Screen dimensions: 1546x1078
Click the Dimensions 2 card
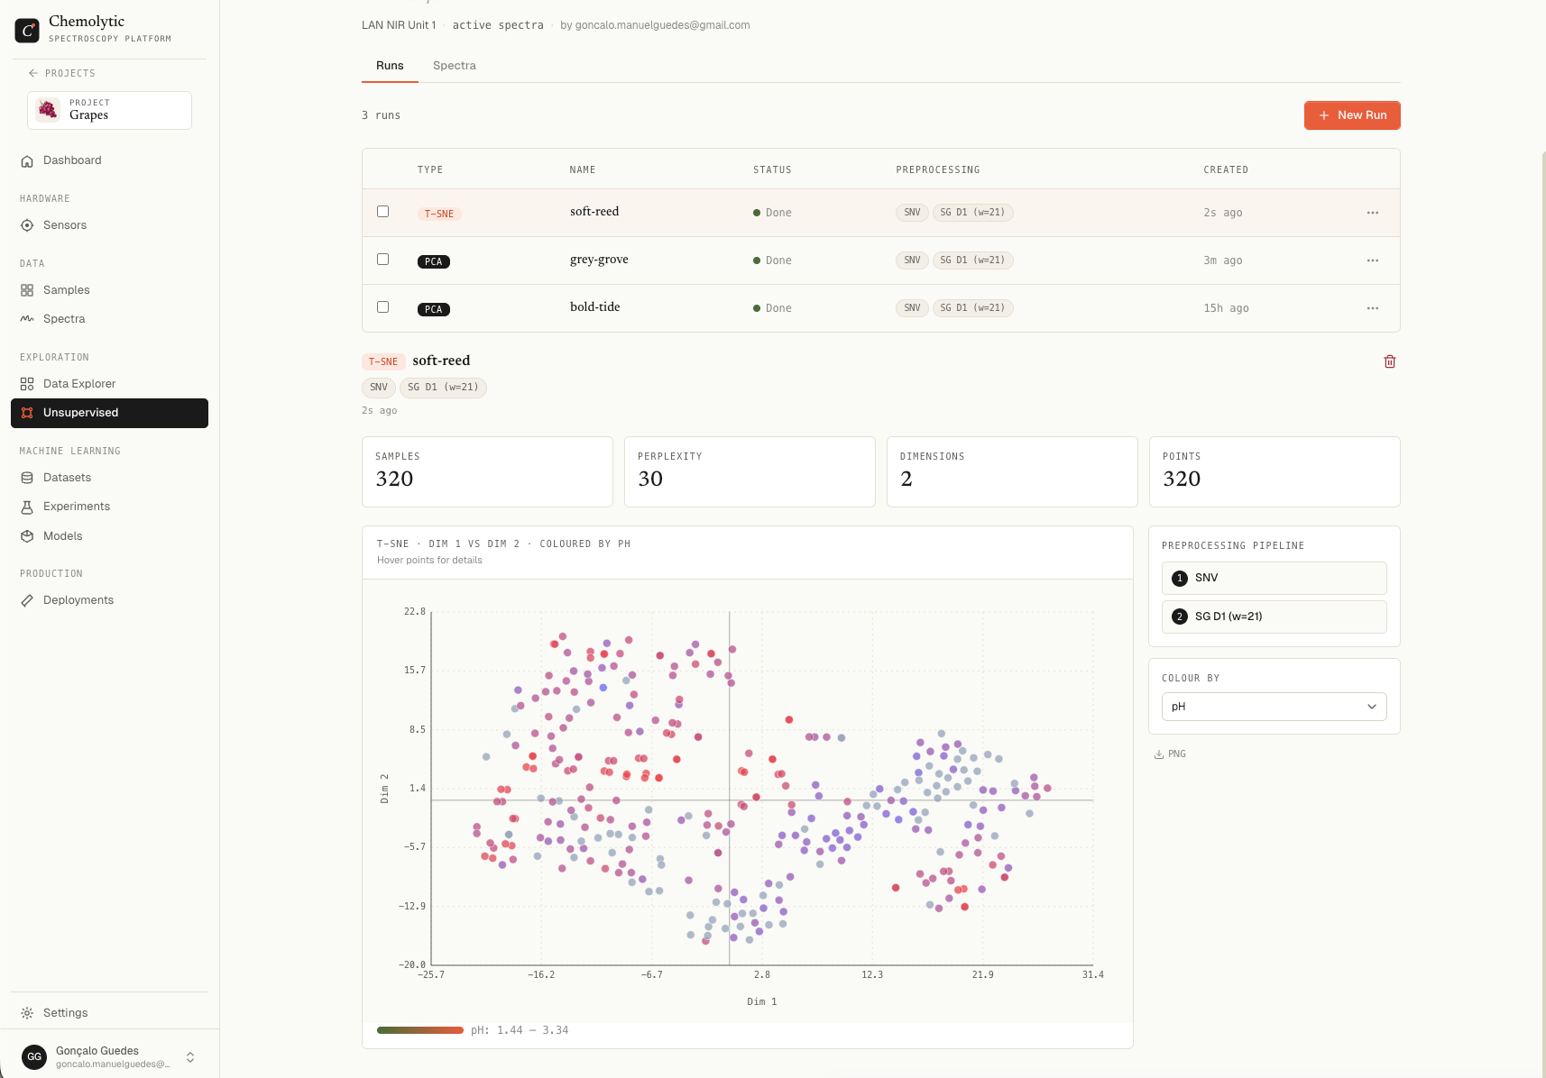coord(1012,472)
